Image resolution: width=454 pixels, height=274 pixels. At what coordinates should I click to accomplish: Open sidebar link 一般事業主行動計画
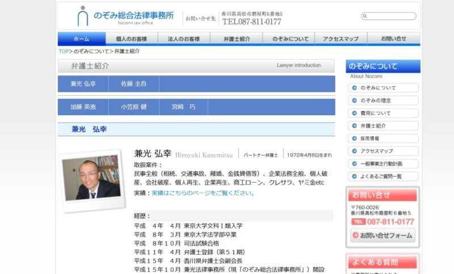pyautogui.click(x=383, y=164)
